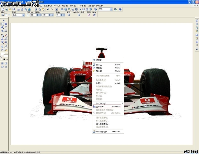Click the Save floppy disk icon
199x154 pixels.
(14, 9)
